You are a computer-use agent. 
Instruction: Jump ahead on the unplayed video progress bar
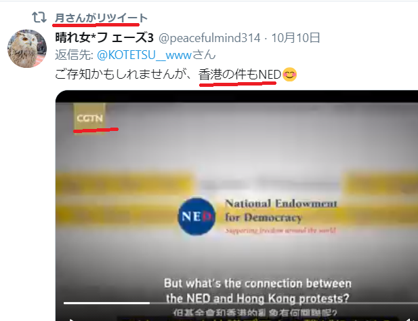[x=284, y=303]
